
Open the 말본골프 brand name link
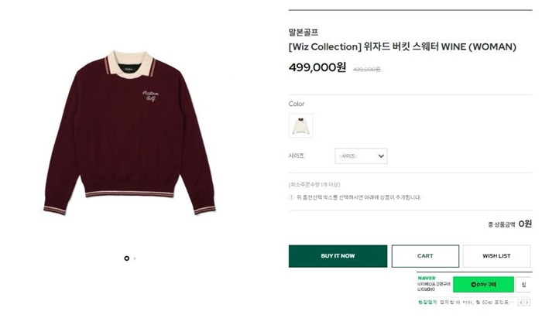303,32
